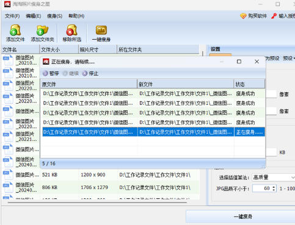Click the 照片尺寸 column header

point(98,49)
